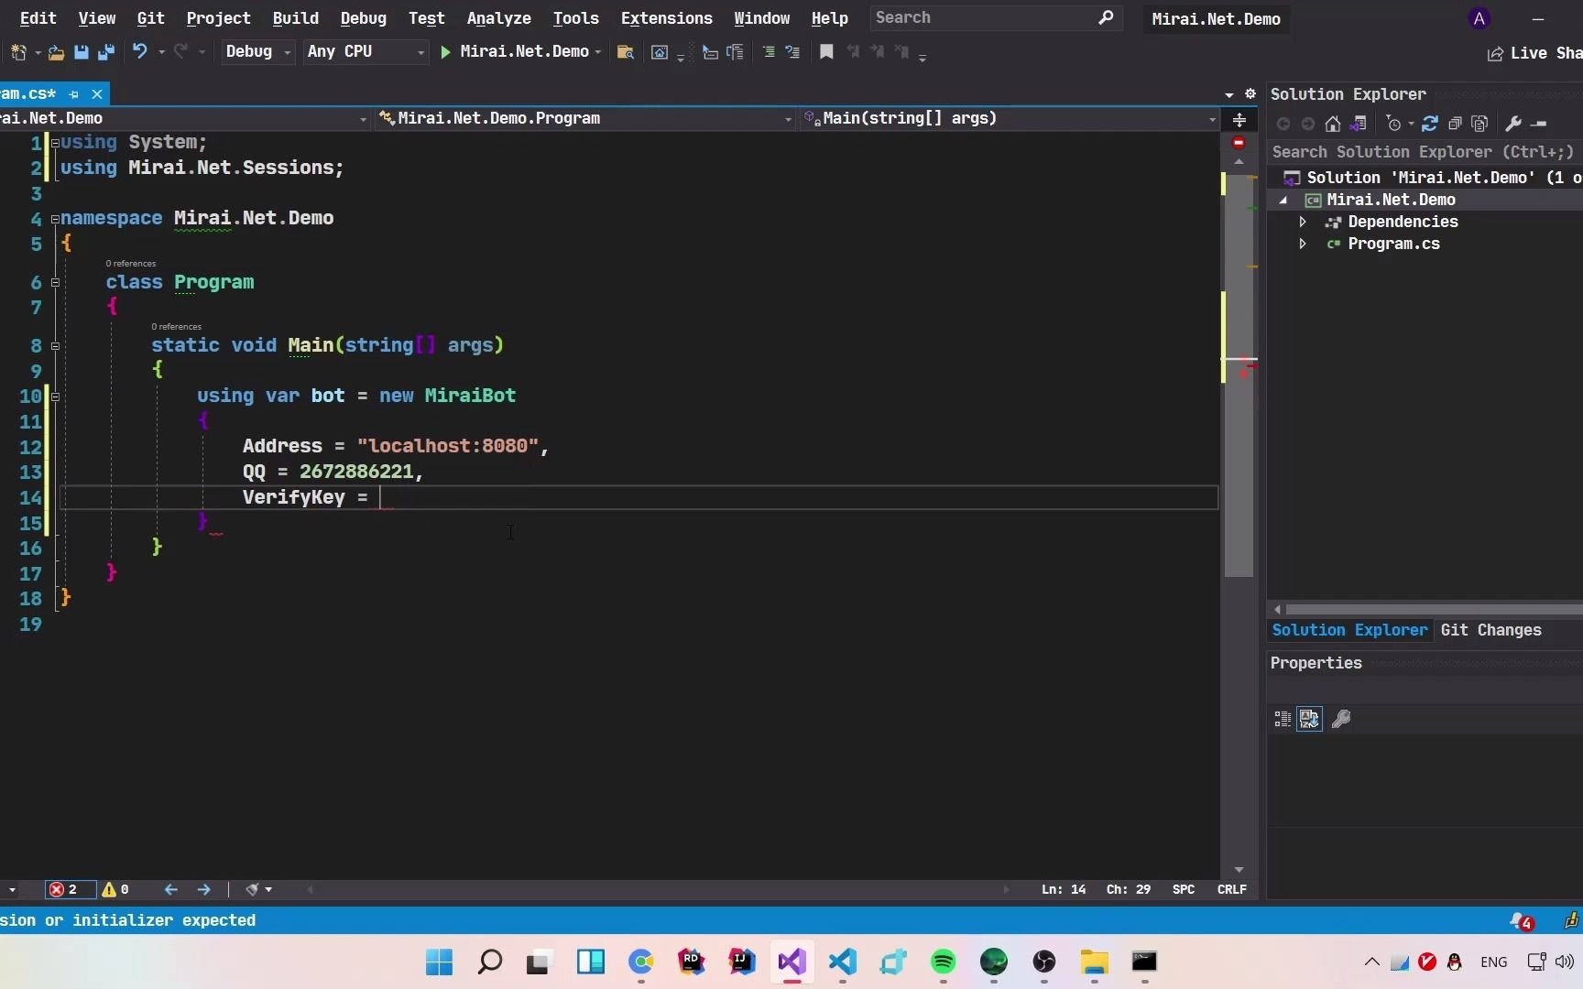Open the Debug configuration dropdown
Image resolution: width=1583 pixels, height=989 pixels.
pyautogui.click(x=259, y=52)
